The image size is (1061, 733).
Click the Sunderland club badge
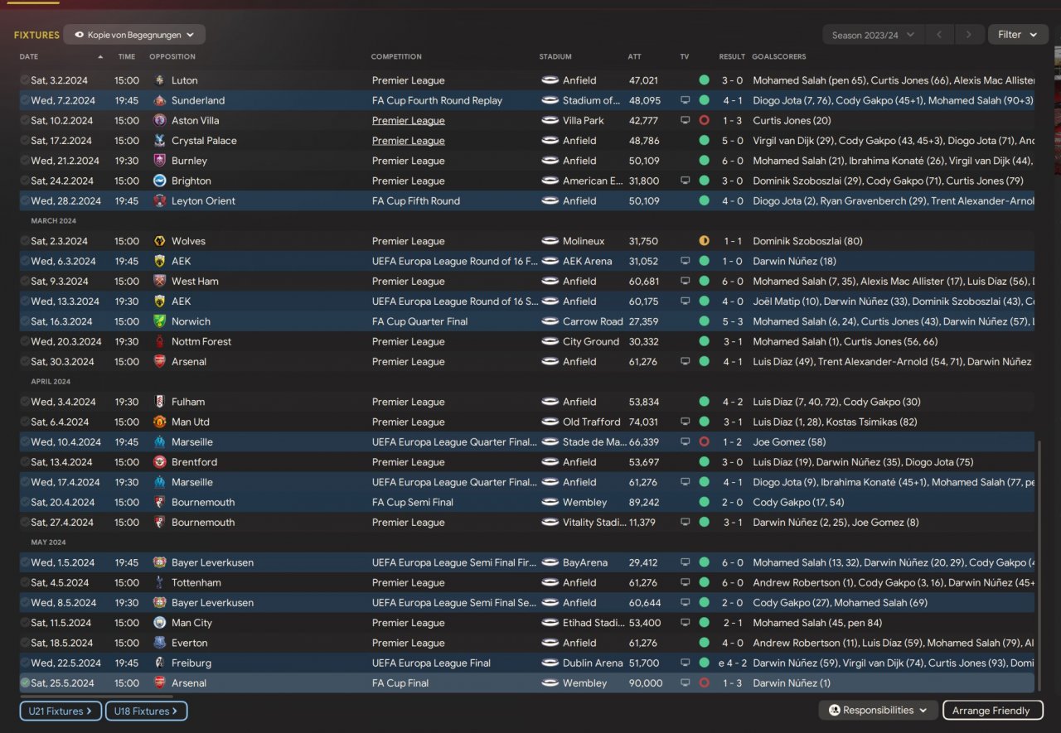pos(160,100)
